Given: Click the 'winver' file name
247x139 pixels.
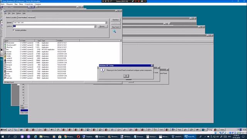Looking at the screenshot, I should point(8,67).
